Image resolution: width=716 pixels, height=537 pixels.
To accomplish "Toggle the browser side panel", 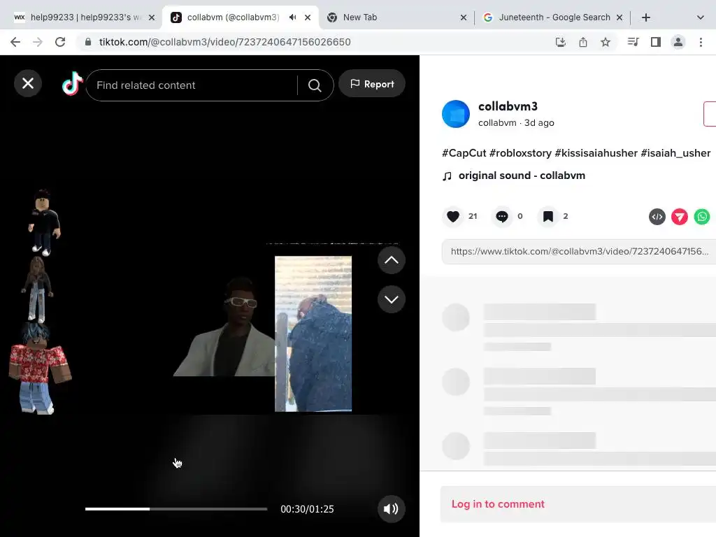I will coord(656,42).
